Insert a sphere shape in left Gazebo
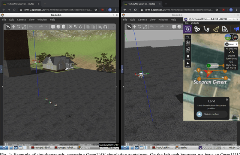Viewport: 240px width, 155px height. click(58, 27)
